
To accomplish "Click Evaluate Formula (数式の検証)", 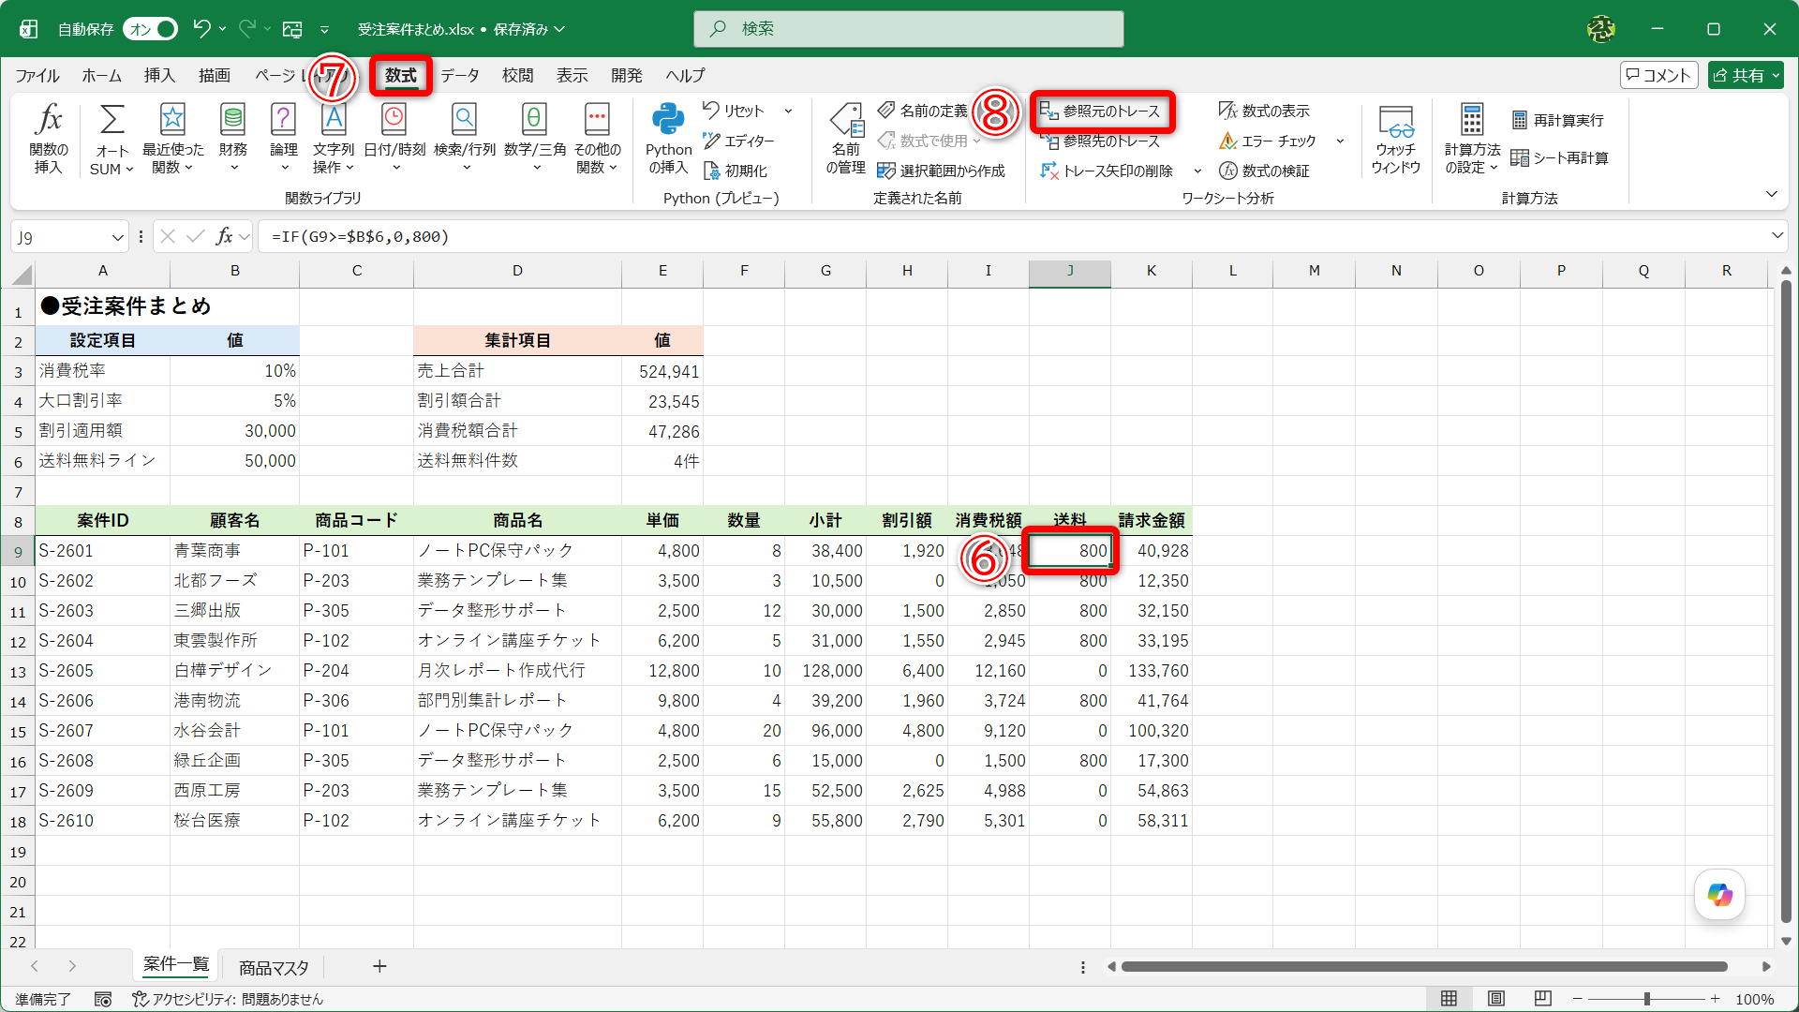I will (1264, 171).
